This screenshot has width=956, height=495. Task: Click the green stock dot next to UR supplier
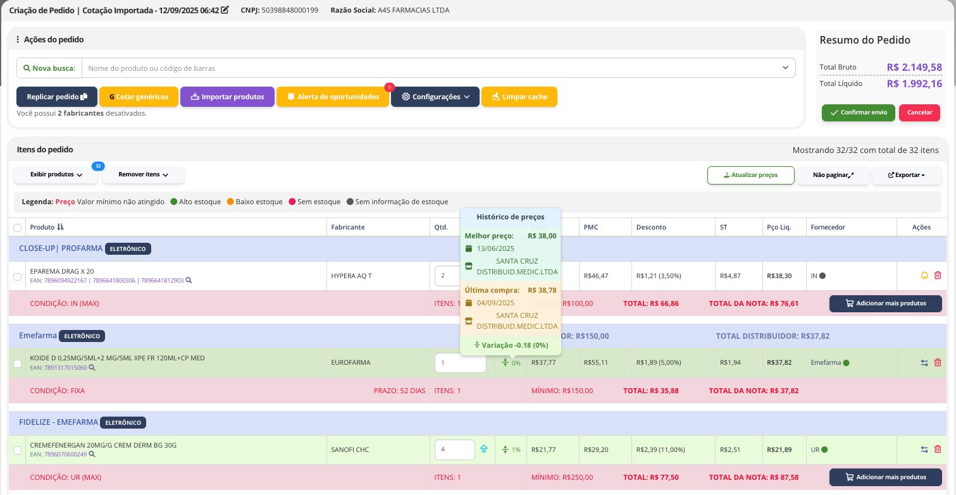point(824,449)
